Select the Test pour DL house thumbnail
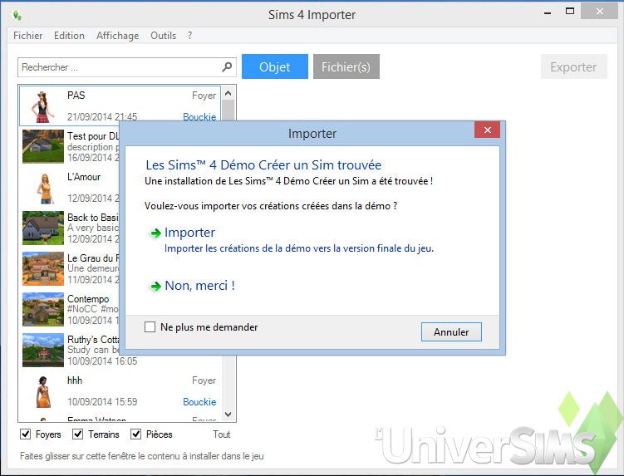624x476 pixels. pos(43,146)
